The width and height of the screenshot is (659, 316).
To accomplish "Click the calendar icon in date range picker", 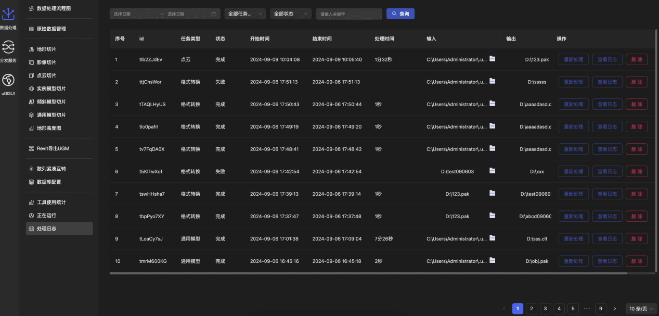I will (x=214, y=14).
